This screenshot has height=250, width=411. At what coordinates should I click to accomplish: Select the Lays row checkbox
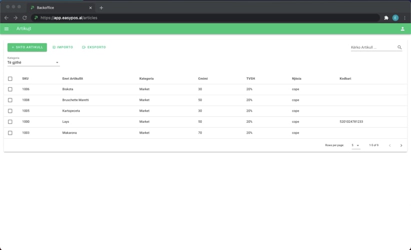[x=10, y=122]
